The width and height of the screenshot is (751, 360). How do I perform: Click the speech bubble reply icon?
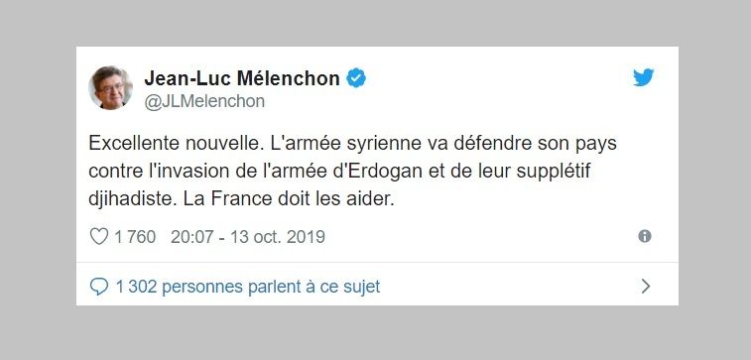coord(99,287)
